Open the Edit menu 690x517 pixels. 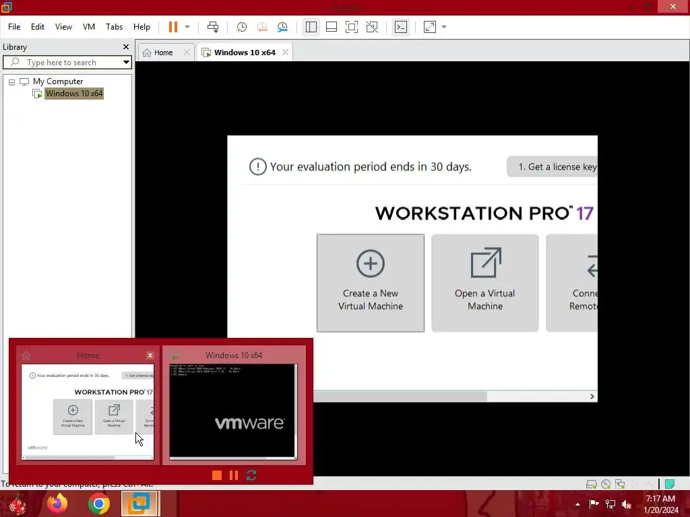click(38, 27)
